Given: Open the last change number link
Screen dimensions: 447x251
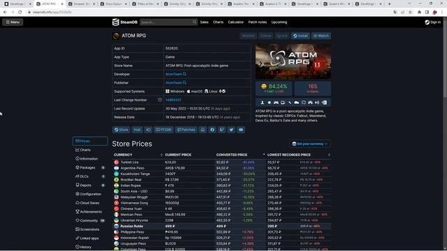Looking at the screenshot, I should (x=173, y=100).
